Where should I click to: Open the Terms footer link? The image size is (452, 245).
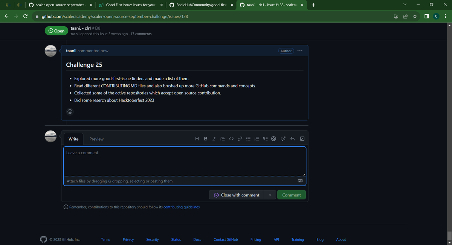[105, 239]
